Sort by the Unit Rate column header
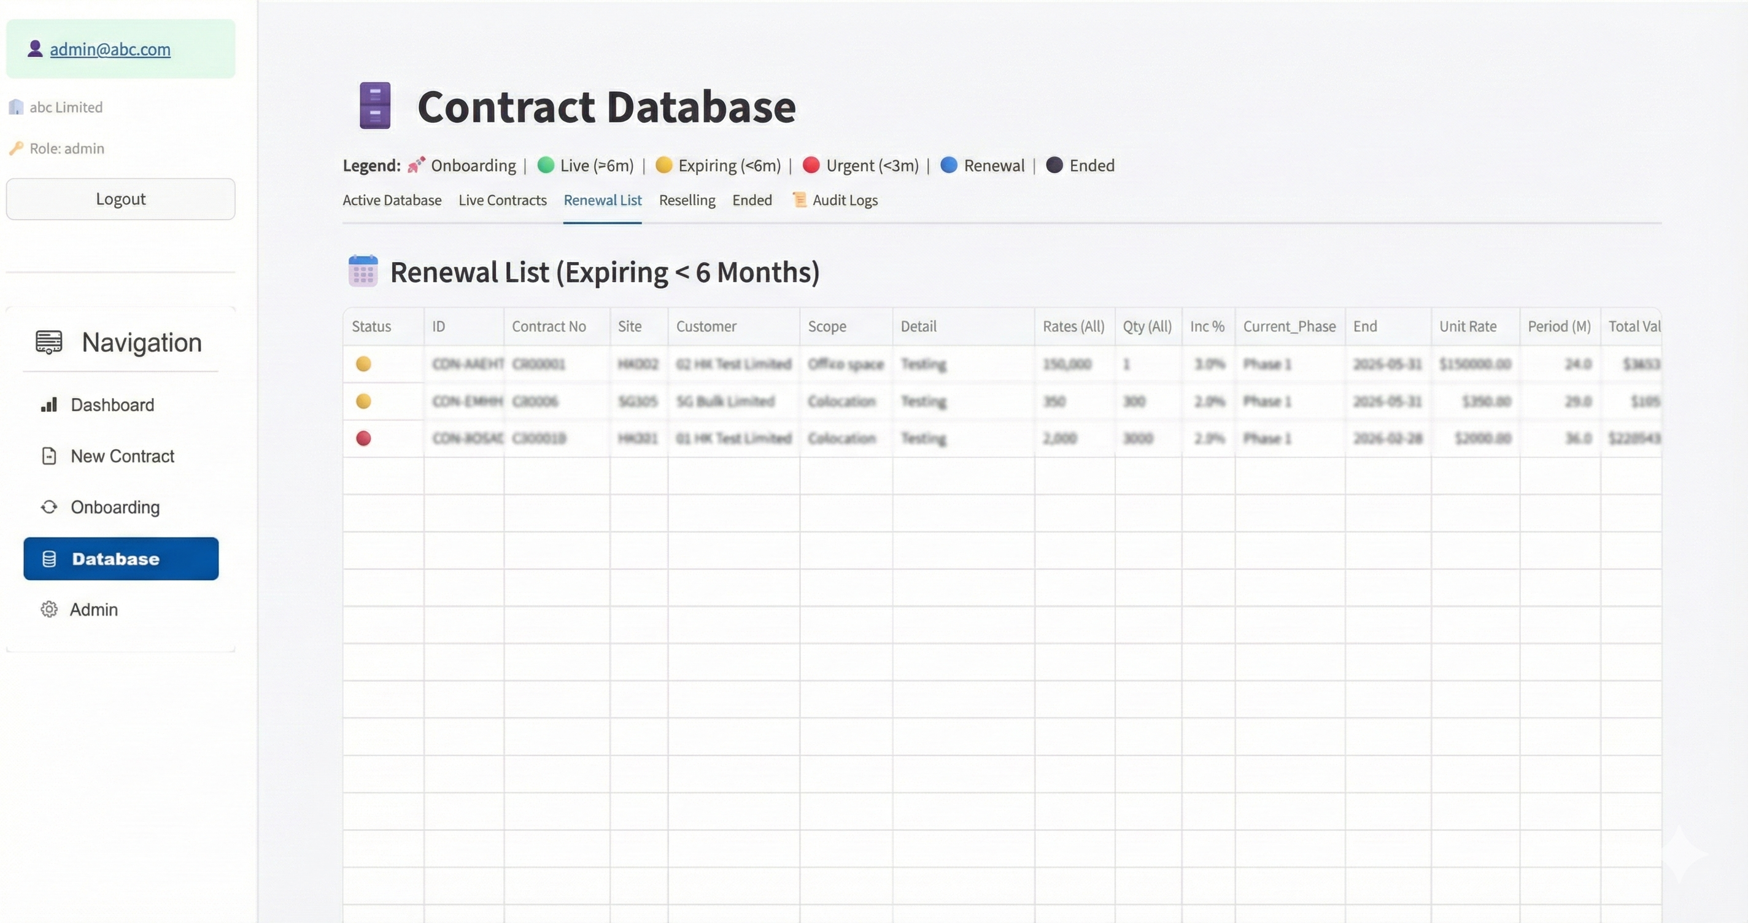The image size is (1748, 923). [x=1468, y=326]
